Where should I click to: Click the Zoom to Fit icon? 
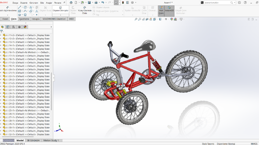click(136, 19)
